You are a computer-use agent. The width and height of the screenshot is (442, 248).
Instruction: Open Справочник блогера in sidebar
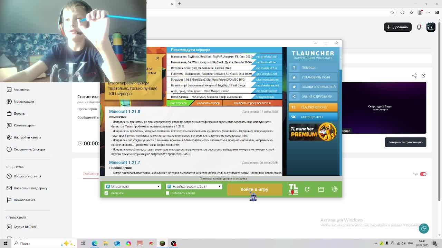pyautogui.click(x=29, y=149)
